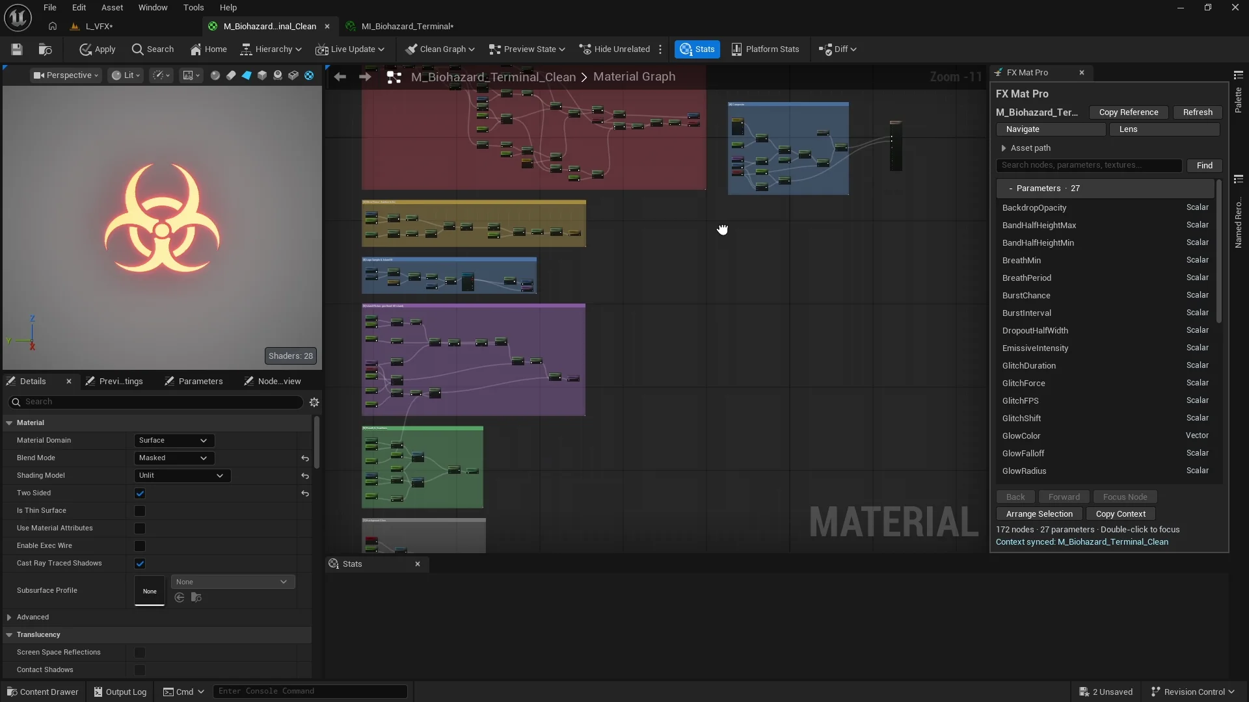Browse to Subsurface Profile asset folder icon
1249x702 pixels.
click(x=196, y=597)
